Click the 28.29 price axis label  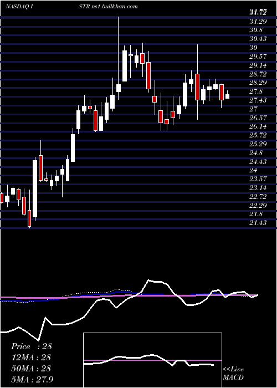click(x=258, y=83)
